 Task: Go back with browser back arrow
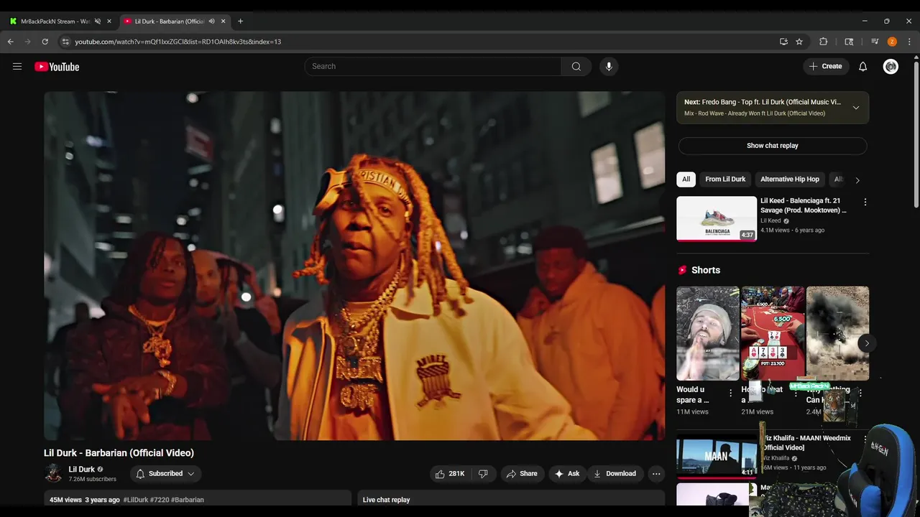(x=11, y=42)
